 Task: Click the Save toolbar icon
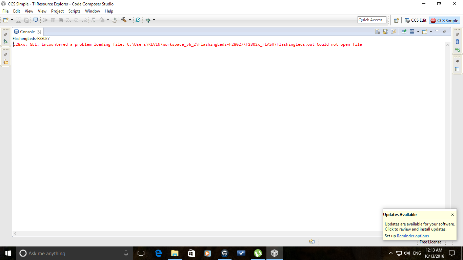(18, 20)
